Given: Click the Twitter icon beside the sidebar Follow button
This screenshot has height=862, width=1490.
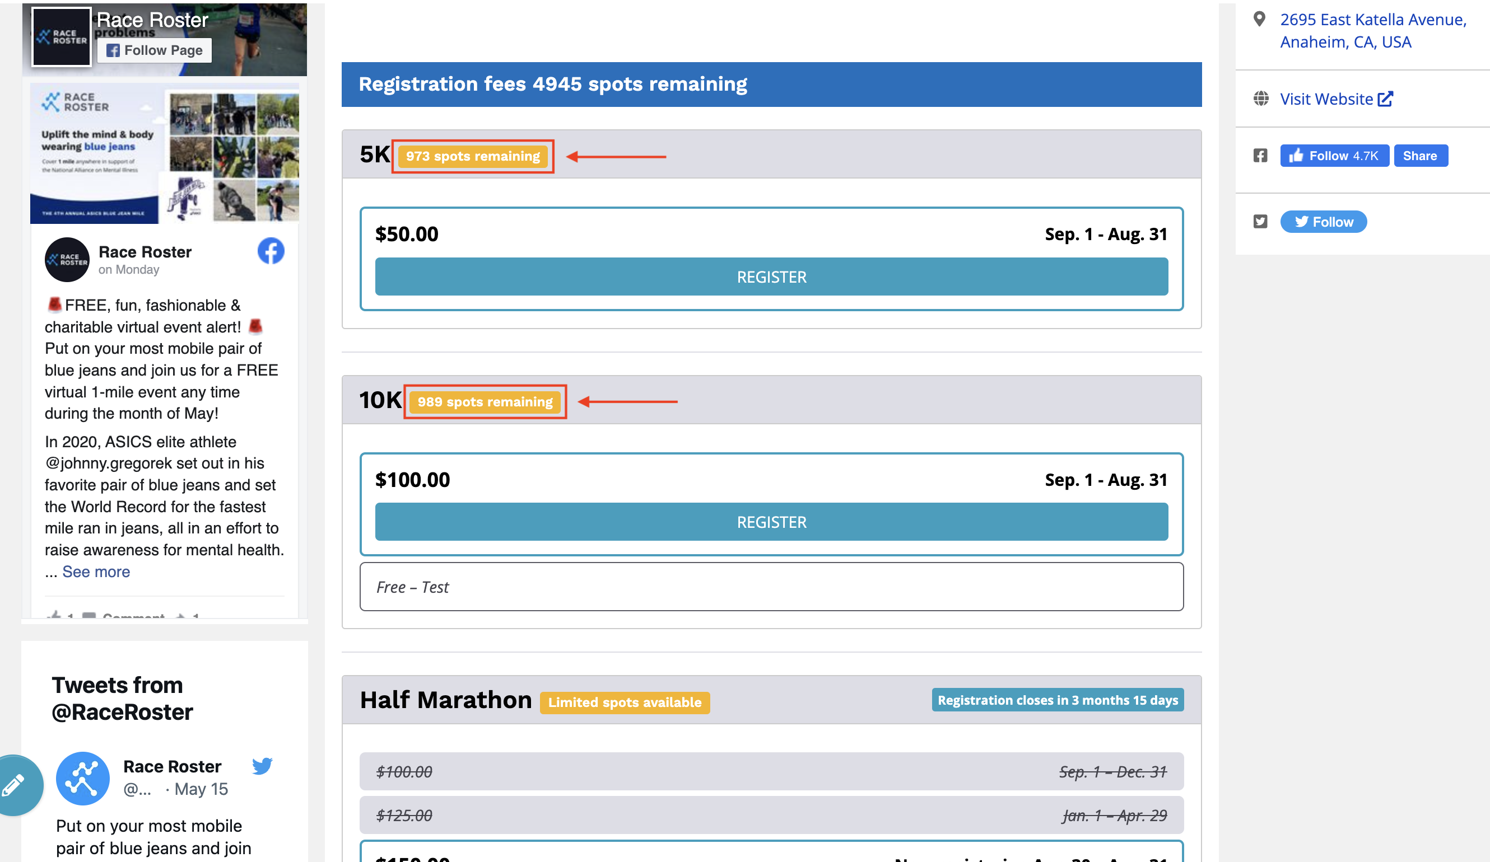Looking at the screenshot, I should tap(1260, 222).
